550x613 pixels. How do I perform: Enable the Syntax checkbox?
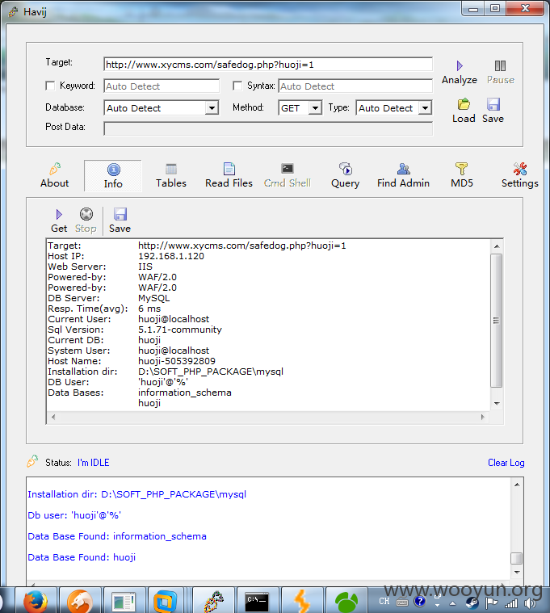point(237,86)
